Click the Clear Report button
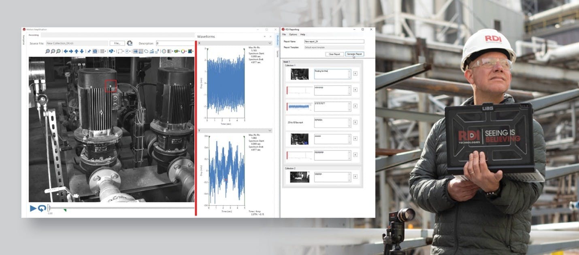579x255 pixels. 334,54
